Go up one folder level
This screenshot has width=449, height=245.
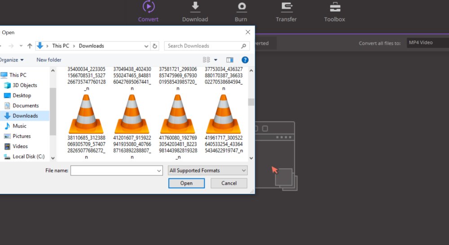[30, 46]
